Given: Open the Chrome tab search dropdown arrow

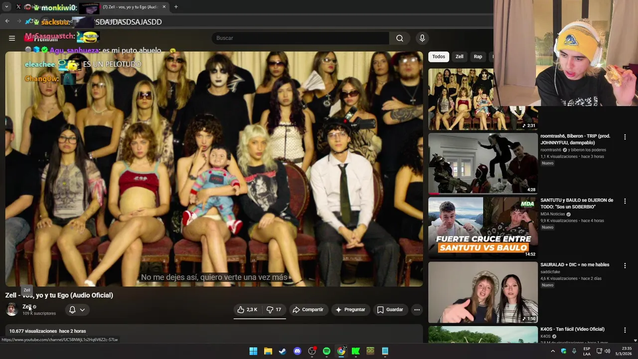Looking at the screenshot, I should point(6,7).
